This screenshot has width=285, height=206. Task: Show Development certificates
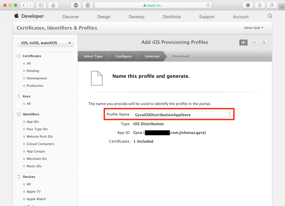(x=37, y=78)
